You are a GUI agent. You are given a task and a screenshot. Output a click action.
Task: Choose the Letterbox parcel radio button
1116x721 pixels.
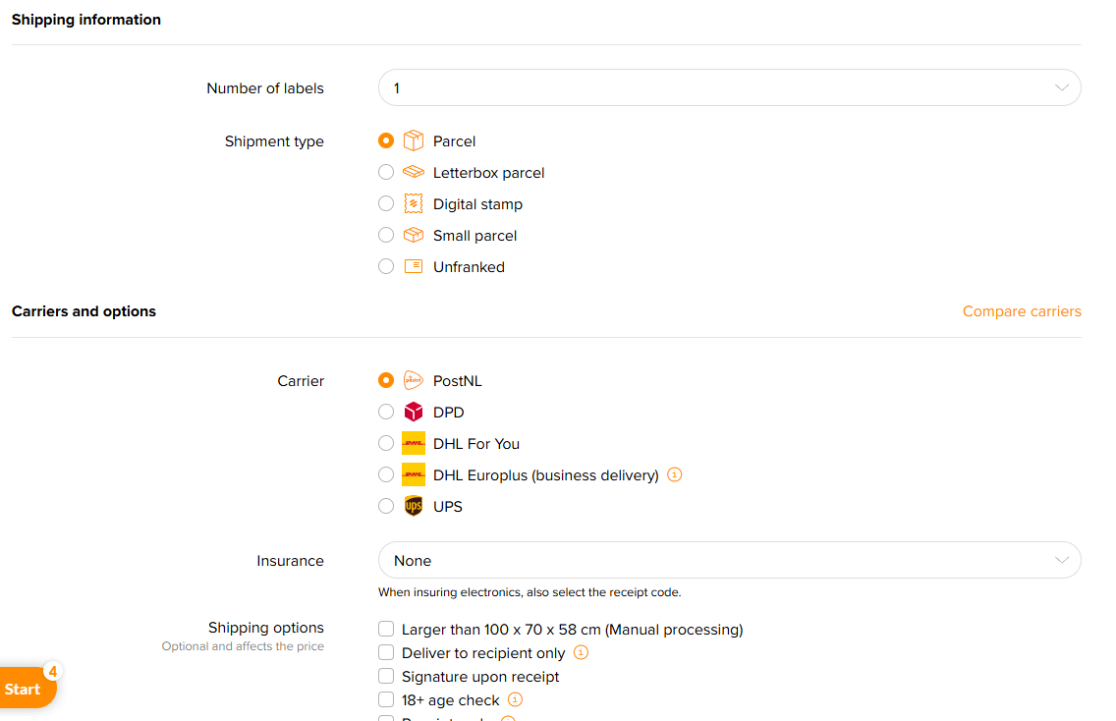point(386,173)
